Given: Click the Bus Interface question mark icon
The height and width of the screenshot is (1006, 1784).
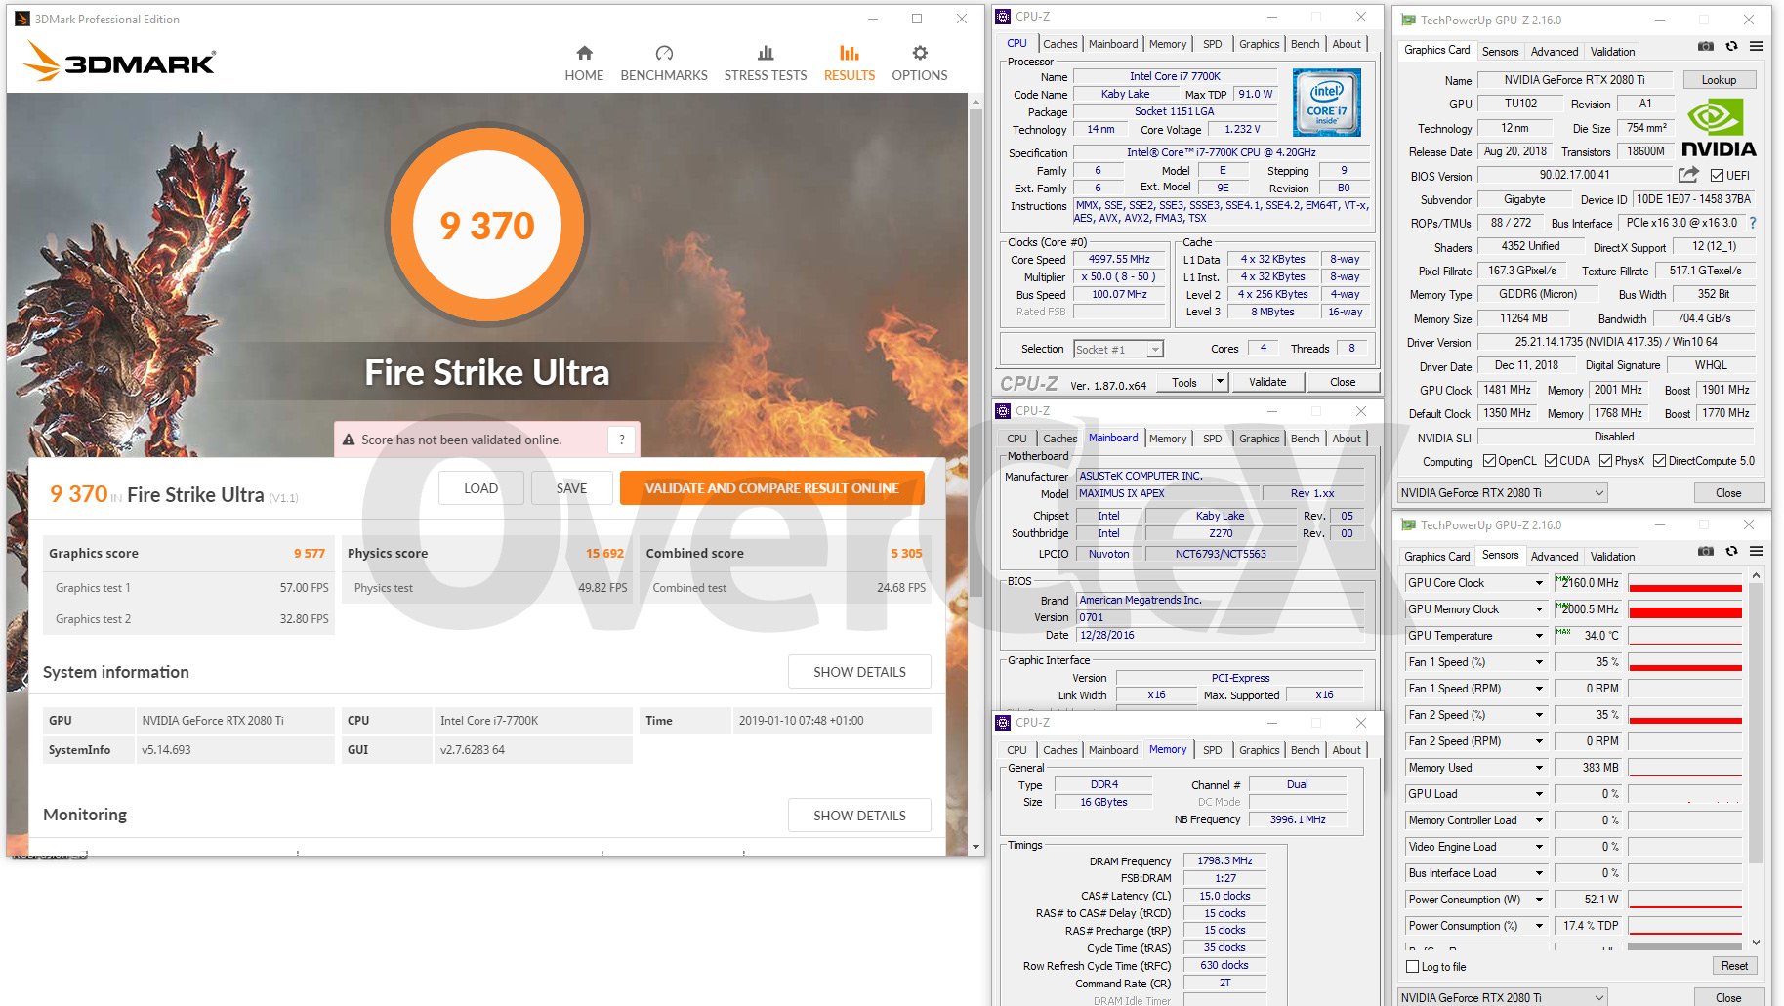Looking at the screenshot, I should coord(1753,223).
